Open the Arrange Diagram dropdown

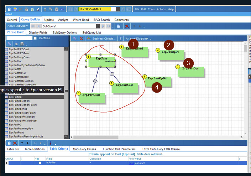click(x=137, y=38)
